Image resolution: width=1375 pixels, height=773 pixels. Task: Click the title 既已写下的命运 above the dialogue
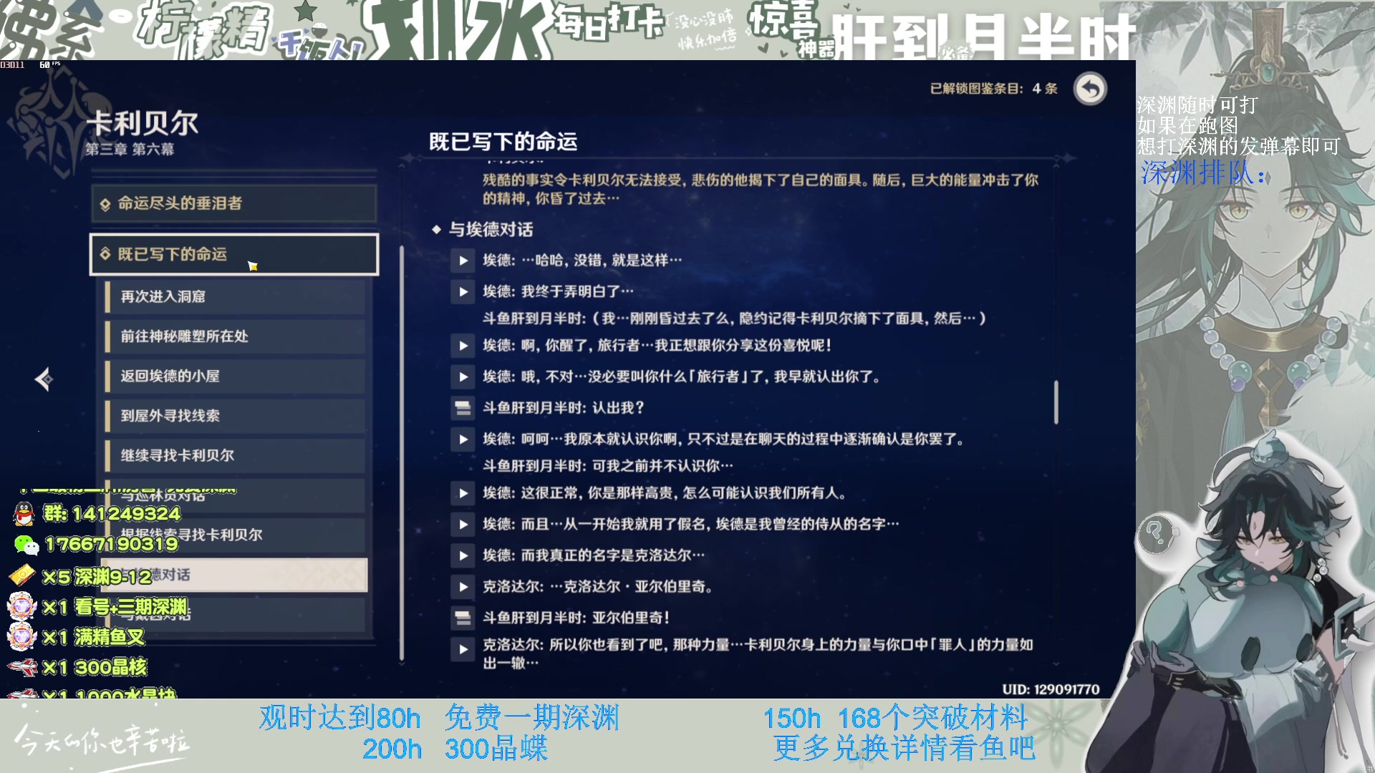pos(503,142)
